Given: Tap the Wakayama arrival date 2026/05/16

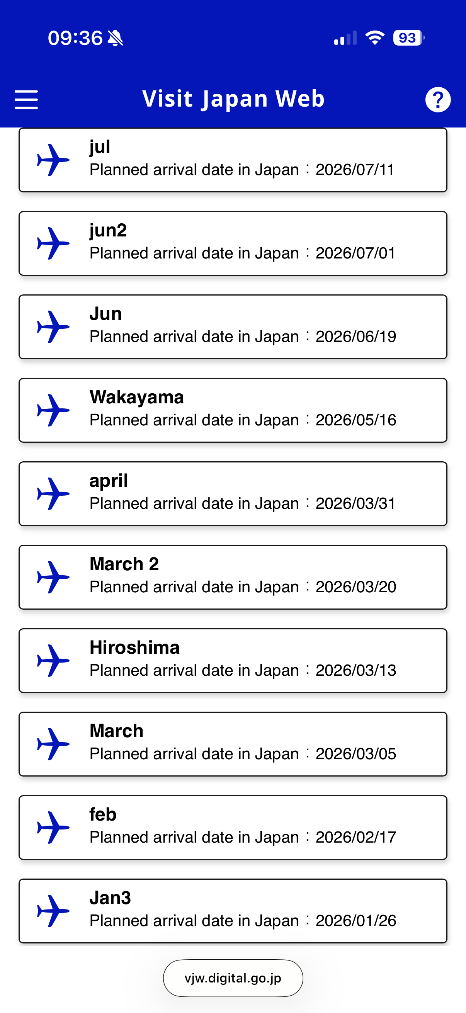Looking at the screenshot, I should click(x=355, y=420).
